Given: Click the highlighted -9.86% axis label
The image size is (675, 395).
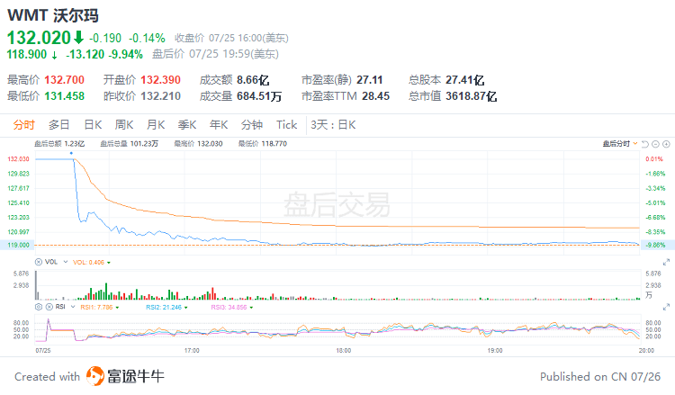Looking at the screenshot, I should 655,245.
